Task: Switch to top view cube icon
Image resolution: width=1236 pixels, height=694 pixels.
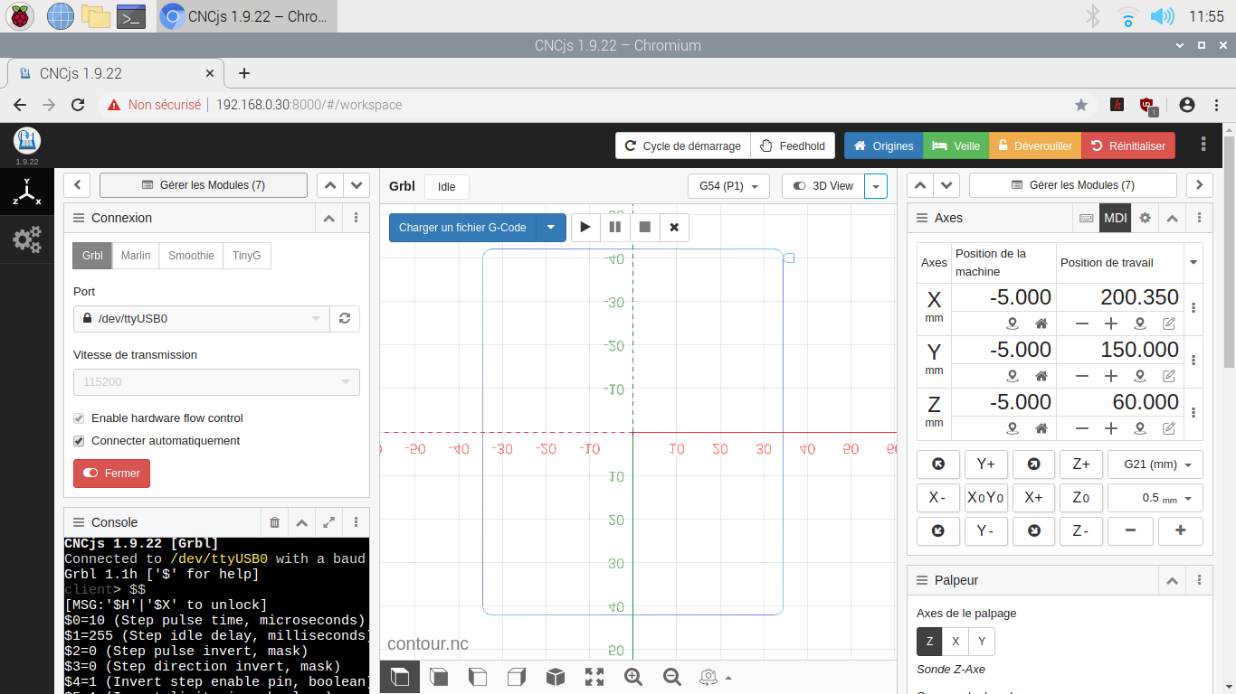Action: [x=400, y=677]
